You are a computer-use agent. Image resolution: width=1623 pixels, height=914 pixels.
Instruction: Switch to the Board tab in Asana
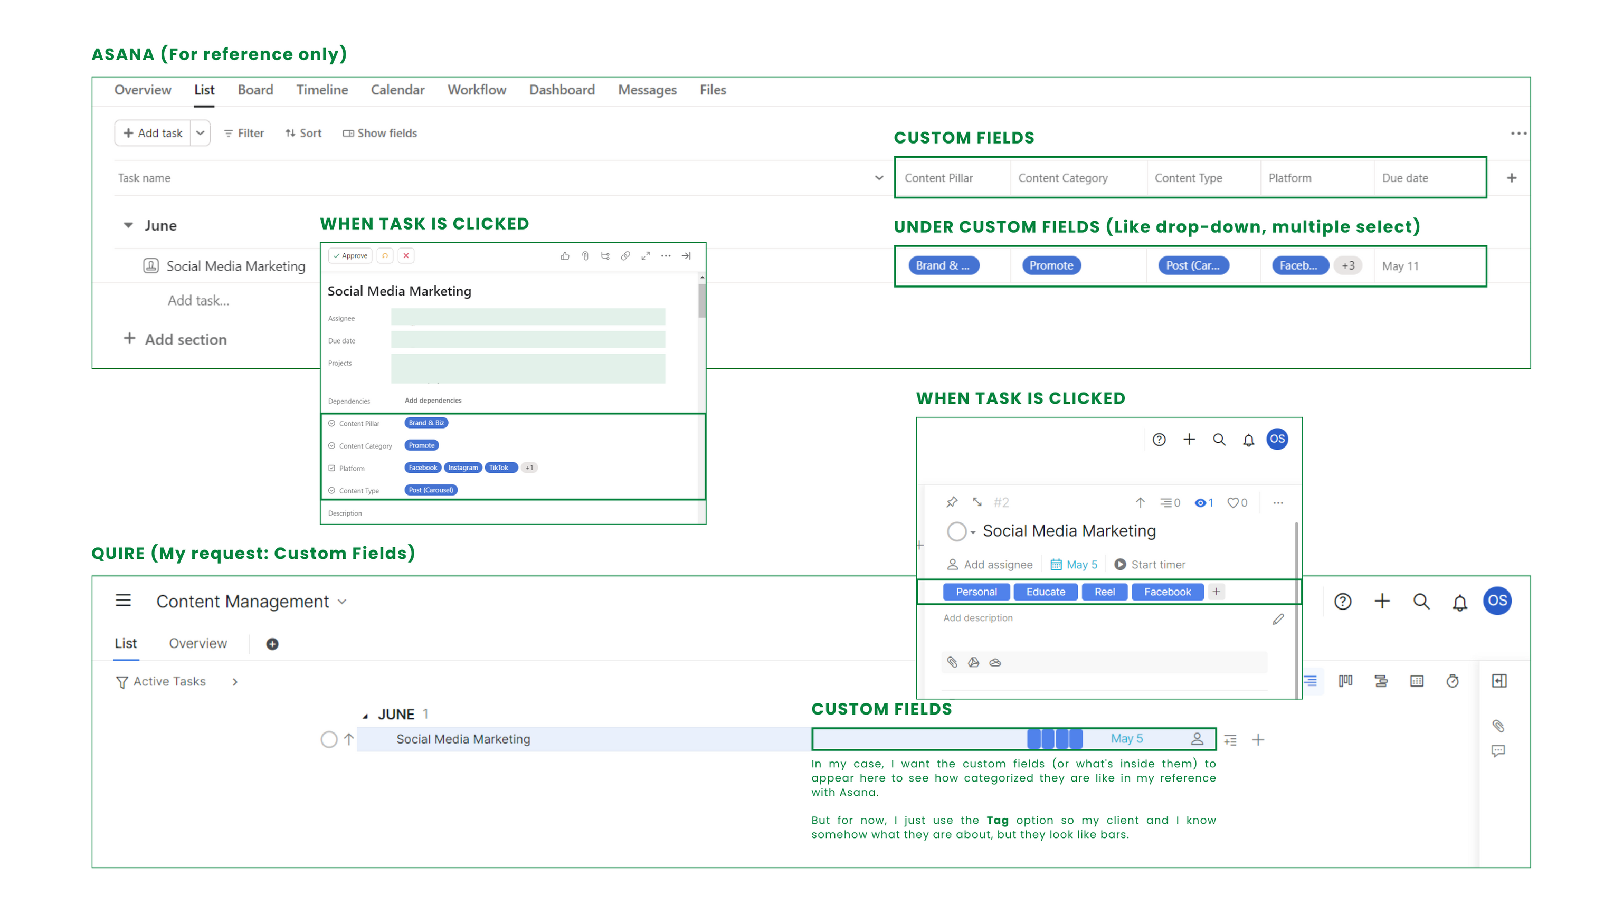tap(255, 90)
